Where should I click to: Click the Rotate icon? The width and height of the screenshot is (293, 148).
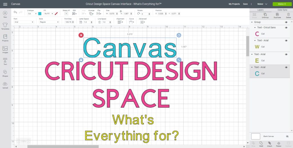point(139,14)
